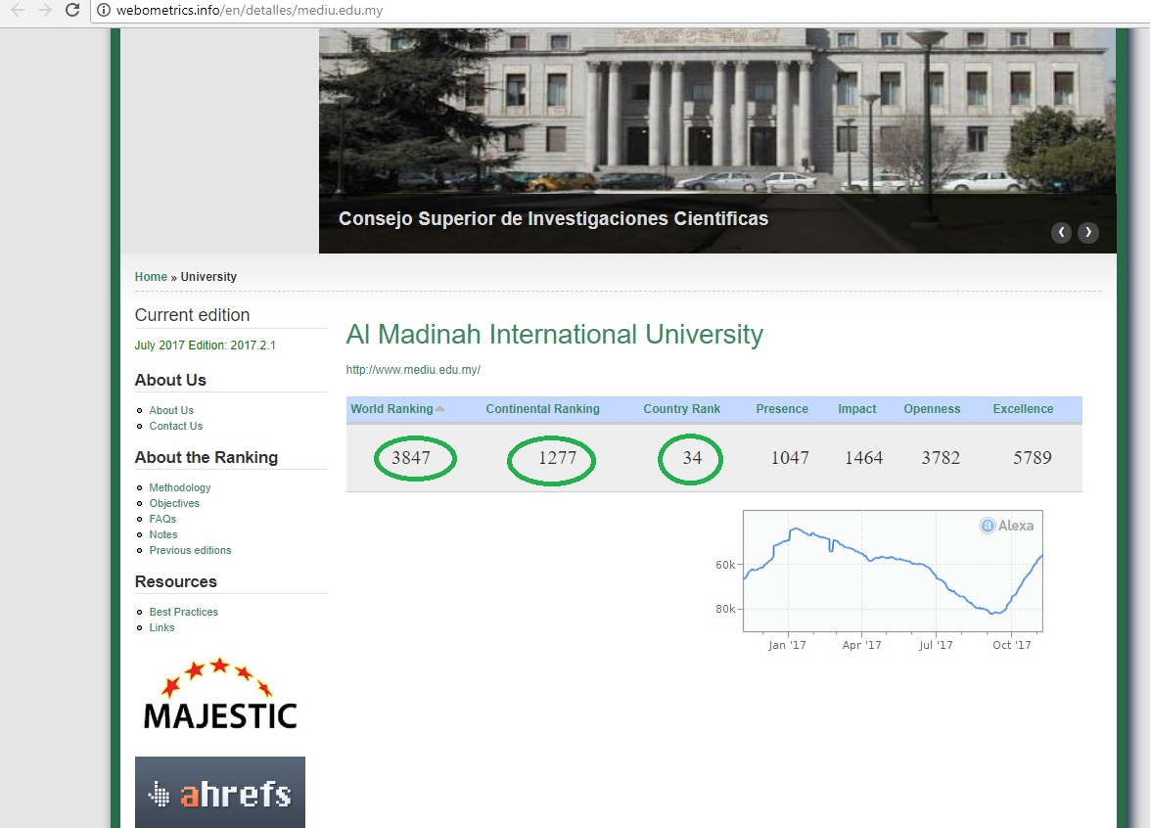Click the site info icon in address bar
The image size is (1150, 828).
point(104,12)
